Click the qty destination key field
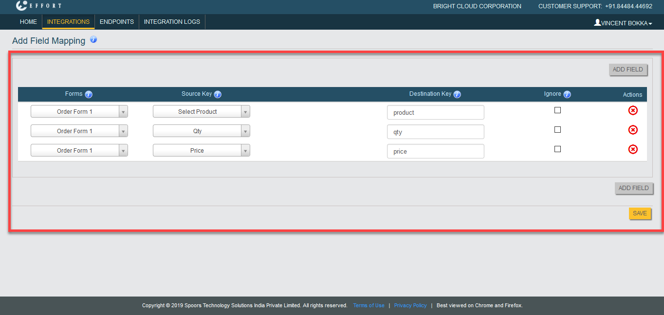 point(435,132)
